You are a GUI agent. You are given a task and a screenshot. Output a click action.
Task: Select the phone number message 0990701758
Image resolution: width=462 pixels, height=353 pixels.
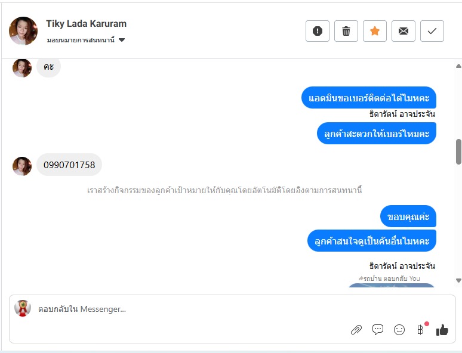point(69,165)
